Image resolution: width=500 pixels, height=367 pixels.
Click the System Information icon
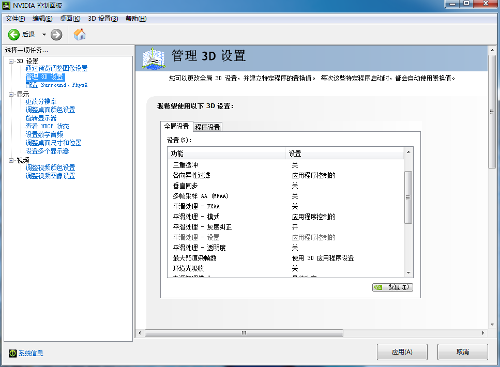click(13, 353)
